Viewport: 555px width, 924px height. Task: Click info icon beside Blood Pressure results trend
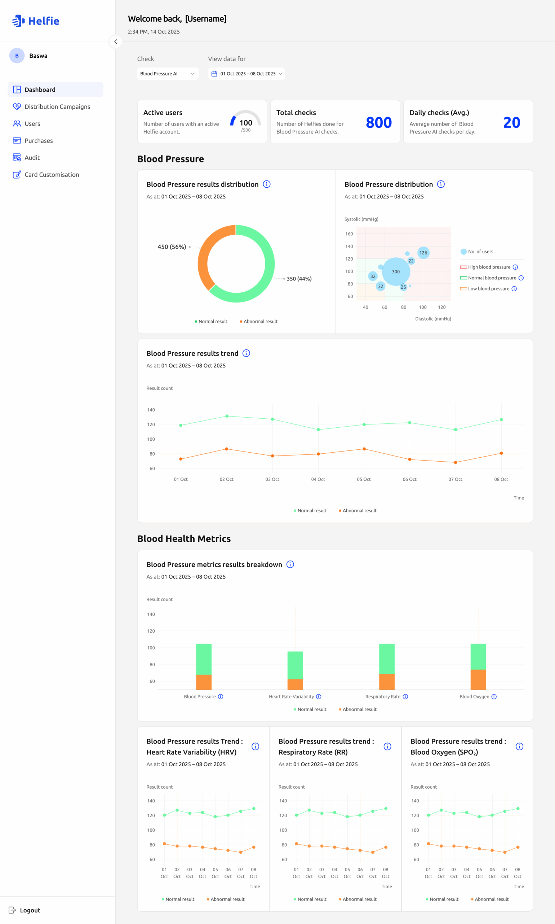coord(246,353)
